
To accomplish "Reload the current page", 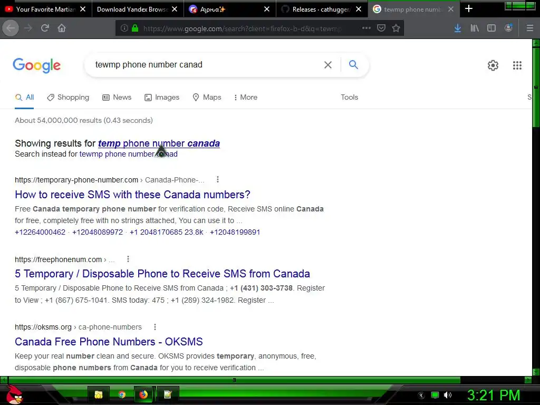I will pos(45,28).
